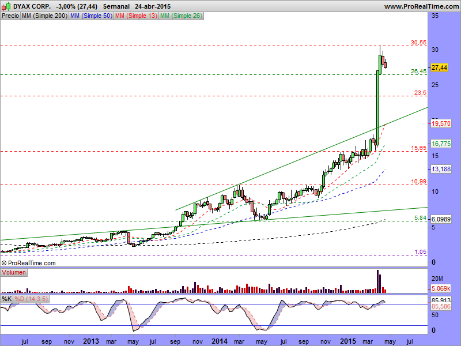Click the 85,913 stochastic %K value
The image size is (461, 346).
[441, 300]
